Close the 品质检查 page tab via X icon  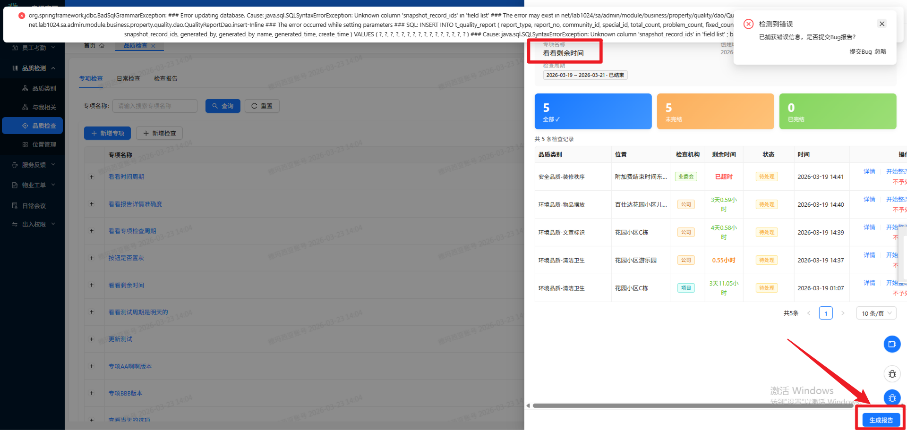(153, 46)
